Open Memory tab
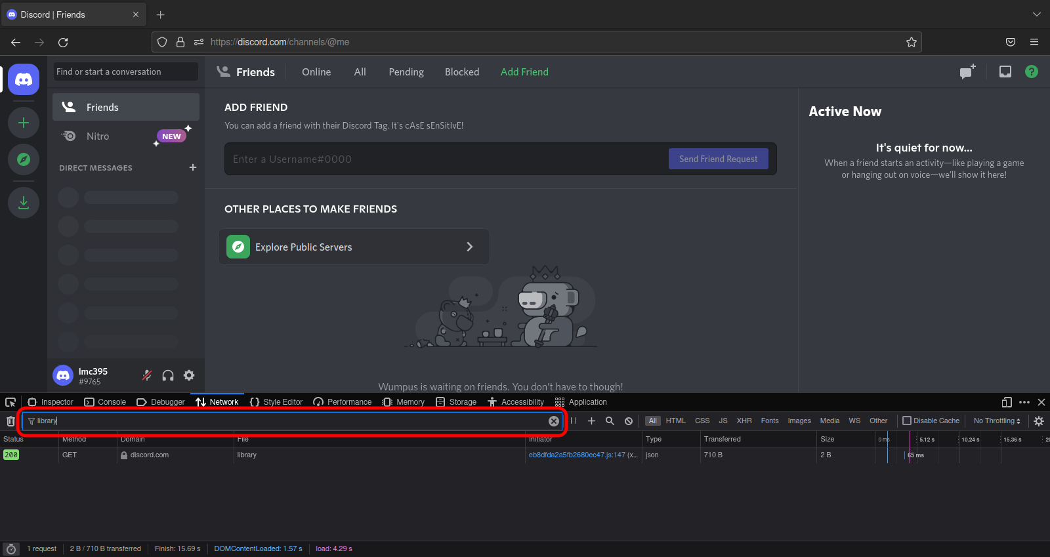Viewport: 1050px width, 557px height. 404,402
